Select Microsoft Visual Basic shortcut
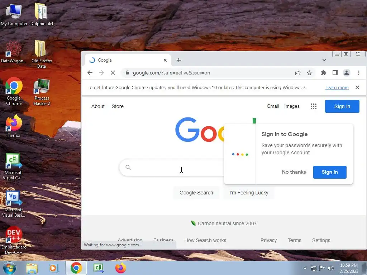This screenshot has height=275, width=367. click(14, 204)
